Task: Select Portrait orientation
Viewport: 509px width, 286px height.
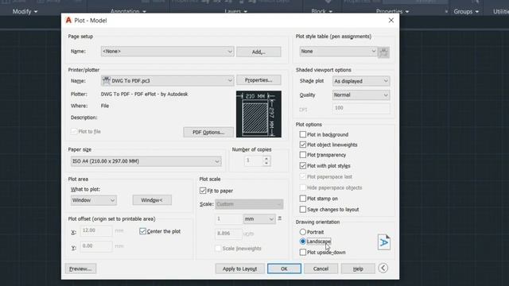Action: [x=302, y=232]
